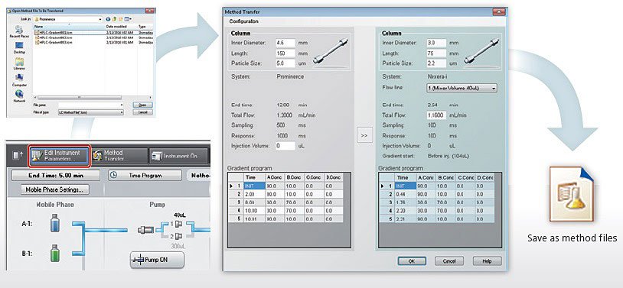The image size is (623, 288).
Task: Click the Time Program button
Action: pos(145,176)
